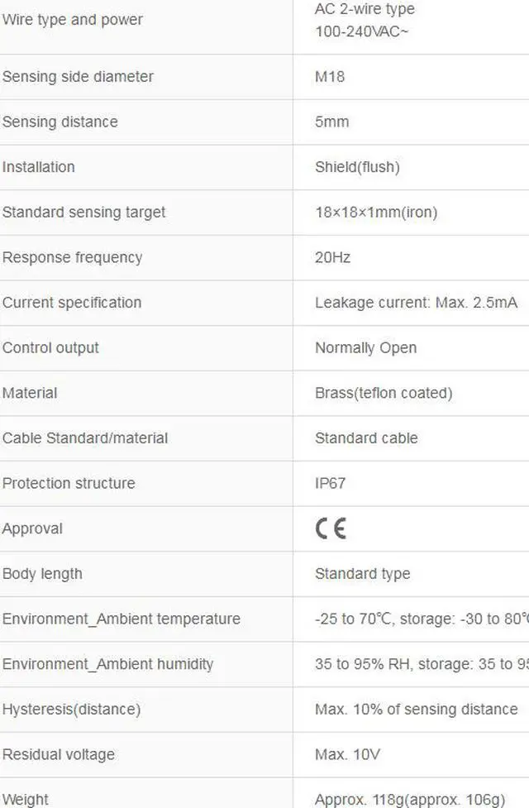This screenshot has width=529, height=808.
Task: Select the "Shield(flush)" installation value
Action: click(357, 167)
